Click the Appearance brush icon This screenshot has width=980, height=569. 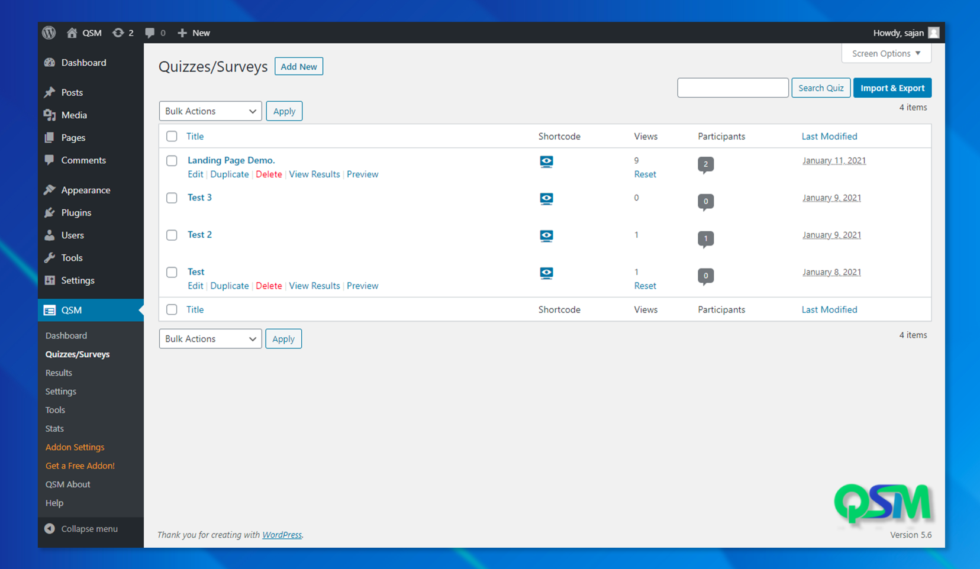(50, 190)
